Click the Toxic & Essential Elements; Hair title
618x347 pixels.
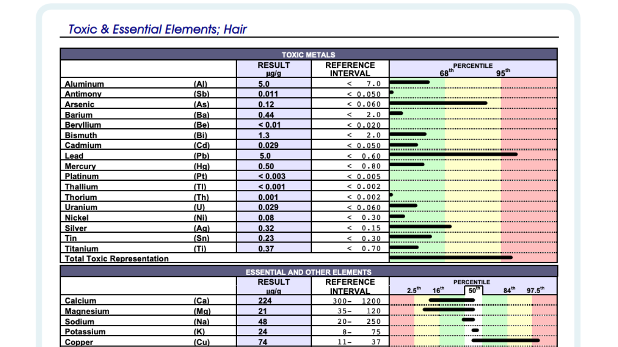coord(157,29)
